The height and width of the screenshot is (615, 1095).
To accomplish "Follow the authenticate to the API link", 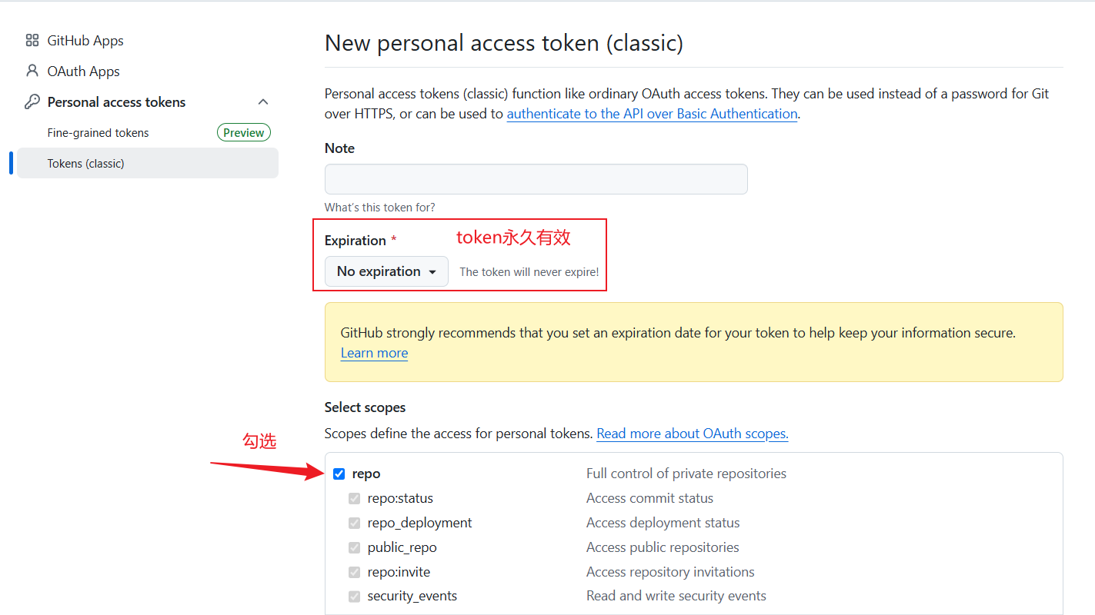I will click(x=652, y=114).
